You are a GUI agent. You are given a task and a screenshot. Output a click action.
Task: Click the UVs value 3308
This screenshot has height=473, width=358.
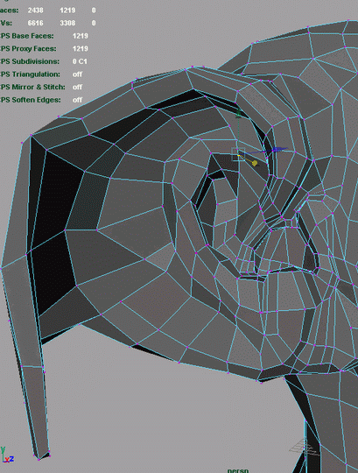(x=67, y=23)
